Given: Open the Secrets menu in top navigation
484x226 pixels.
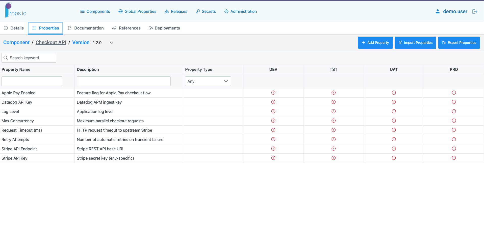Looking at the screenshot, I should [206, 11].
